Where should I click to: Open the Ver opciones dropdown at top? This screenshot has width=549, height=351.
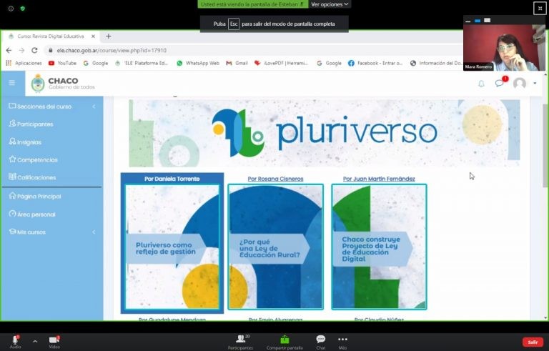tap(330, 4)
